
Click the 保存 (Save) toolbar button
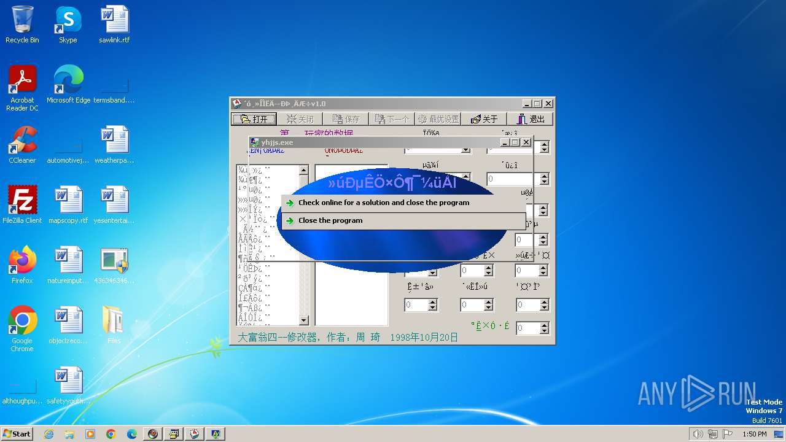tap(346, 119)
